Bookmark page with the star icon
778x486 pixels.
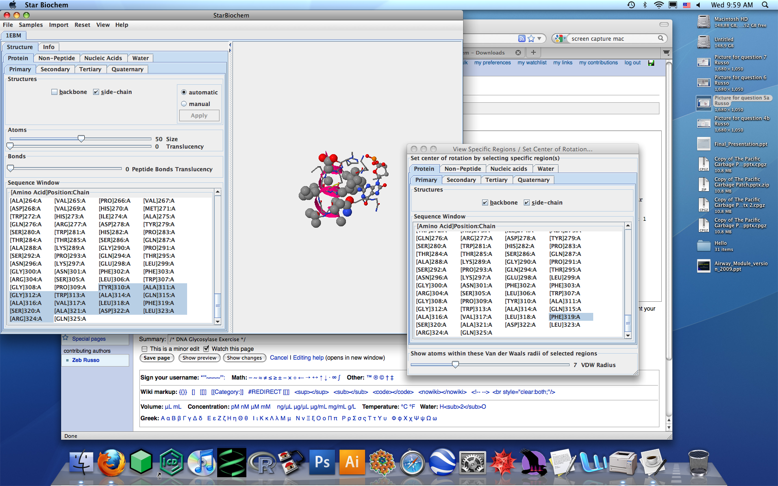point(531,39)
